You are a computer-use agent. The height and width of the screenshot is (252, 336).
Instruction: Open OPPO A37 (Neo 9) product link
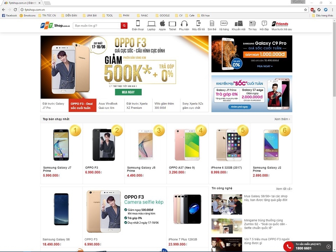[x=182, y=168]
